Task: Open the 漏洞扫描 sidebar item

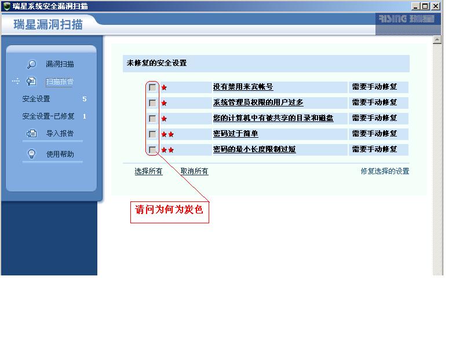Action: (60, 64)
